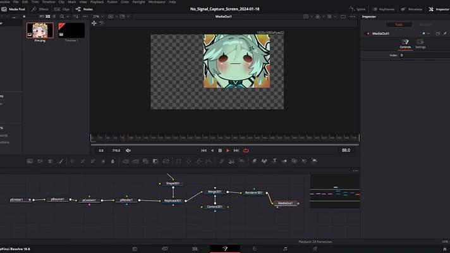Viewport: 450px width, 253px height.
Task: Jump to first frame button
Action: 204,151
